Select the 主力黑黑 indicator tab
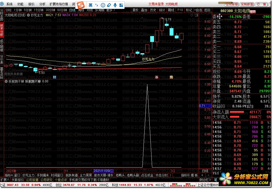 point(86,175)
